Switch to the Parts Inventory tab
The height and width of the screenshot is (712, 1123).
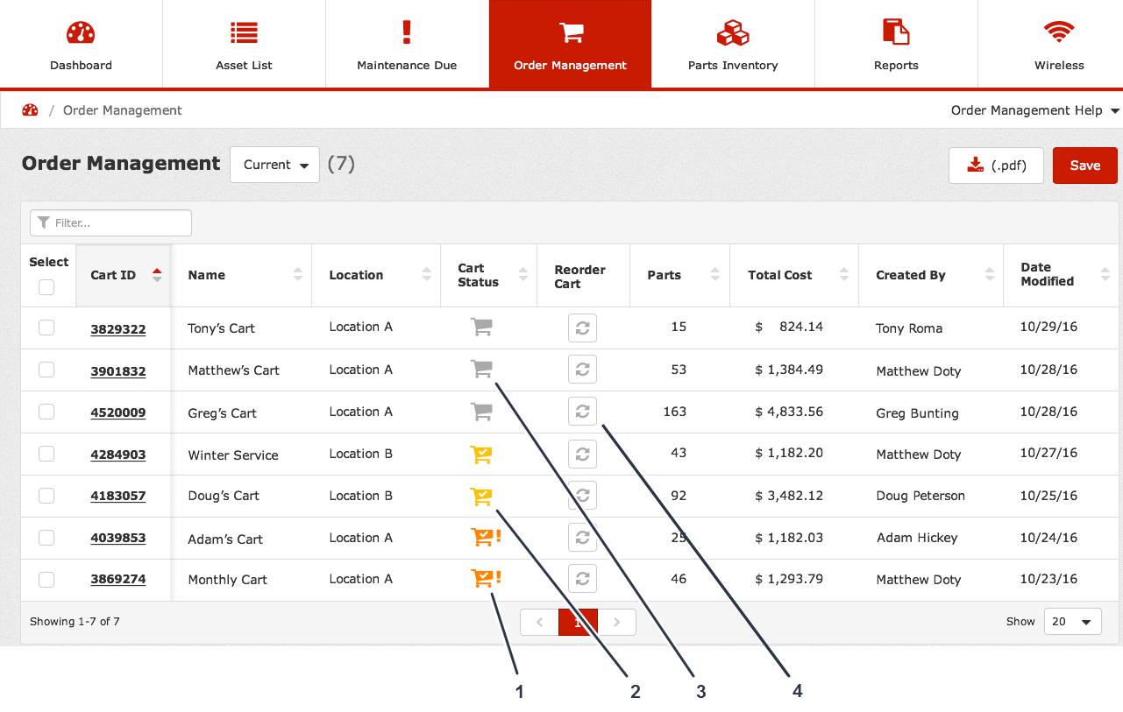tap(733, 45)
